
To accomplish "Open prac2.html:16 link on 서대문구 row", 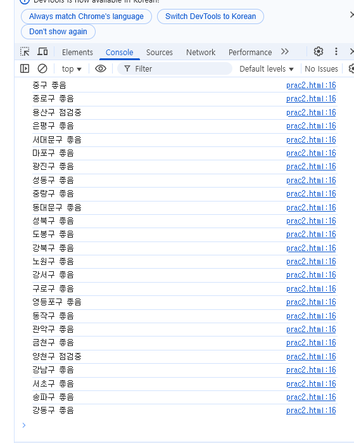I will pyautogui.click(x=311, y=139).
